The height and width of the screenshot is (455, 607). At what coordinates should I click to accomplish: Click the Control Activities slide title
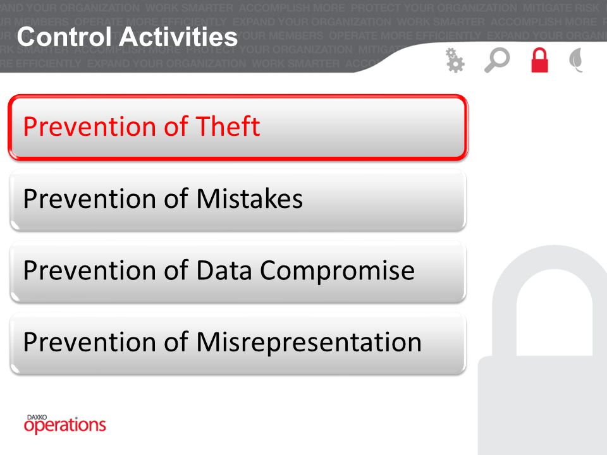click(x=127, y=37)
